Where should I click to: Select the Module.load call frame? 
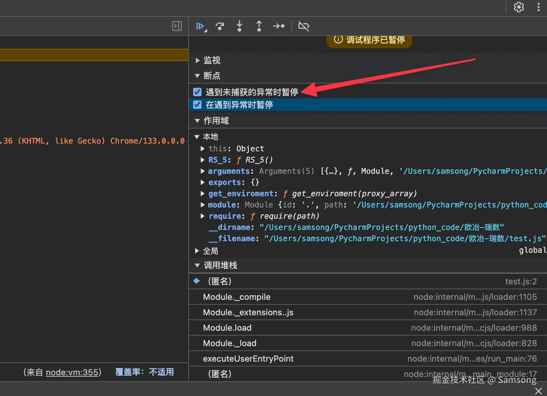pyautogui.click(x=368, y=328)
